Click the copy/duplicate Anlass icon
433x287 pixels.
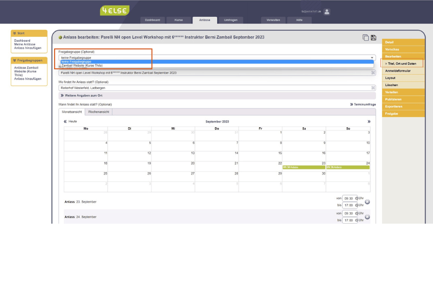(366, 37)
